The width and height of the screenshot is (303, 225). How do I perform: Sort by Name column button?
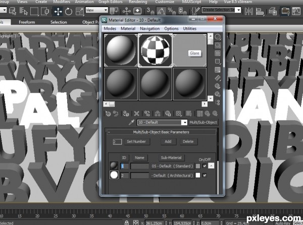point(139,158)
